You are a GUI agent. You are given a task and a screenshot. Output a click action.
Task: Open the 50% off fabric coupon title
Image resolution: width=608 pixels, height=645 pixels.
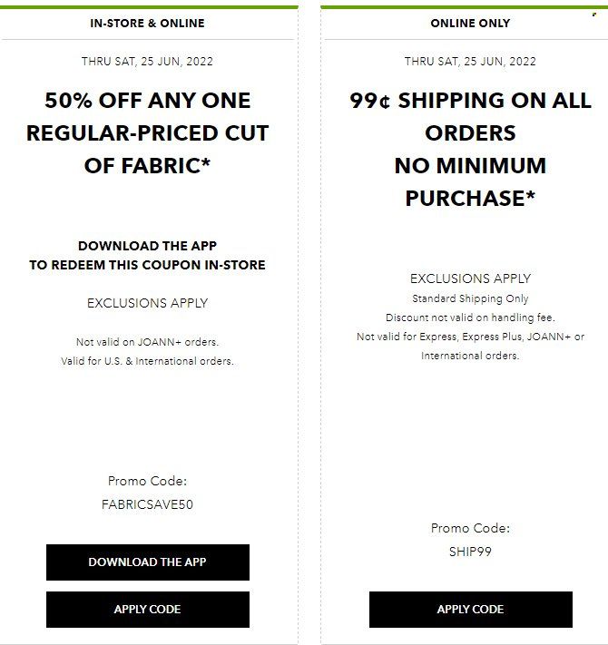tap(147, 132)
